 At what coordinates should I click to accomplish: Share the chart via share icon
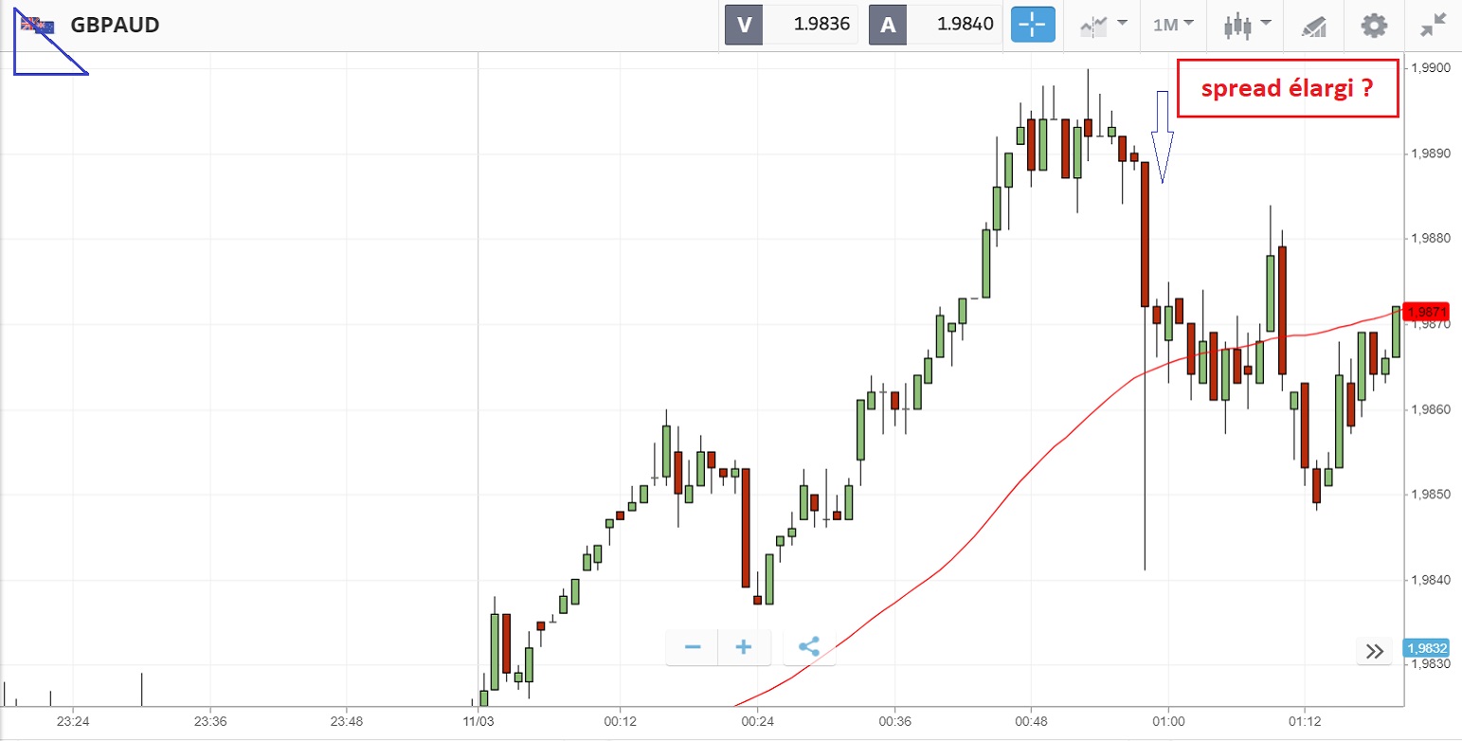(809, 647)
